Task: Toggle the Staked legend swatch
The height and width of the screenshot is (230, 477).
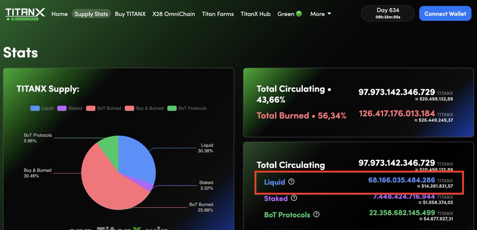Action: point(62,108)
